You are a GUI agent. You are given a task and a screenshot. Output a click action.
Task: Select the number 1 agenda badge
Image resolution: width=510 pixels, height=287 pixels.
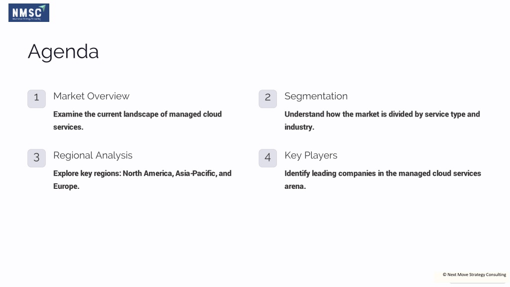coord(36,99)
